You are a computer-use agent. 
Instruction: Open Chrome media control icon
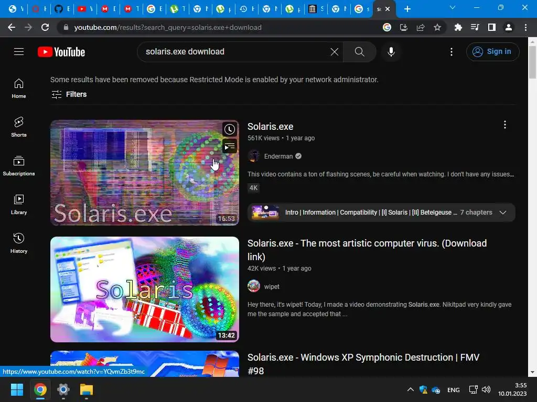475,27
